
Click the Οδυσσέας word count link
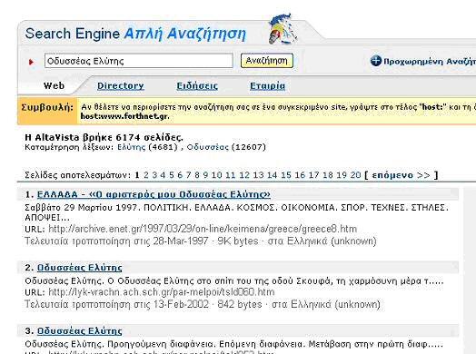point(207,147)
